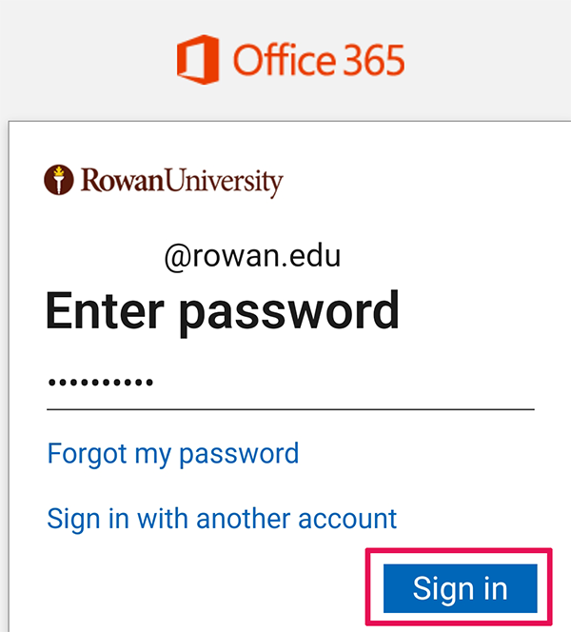Screen dimensions: 571x632
Task: Click the orange Office logo icon
Action: tap(198, 59)
